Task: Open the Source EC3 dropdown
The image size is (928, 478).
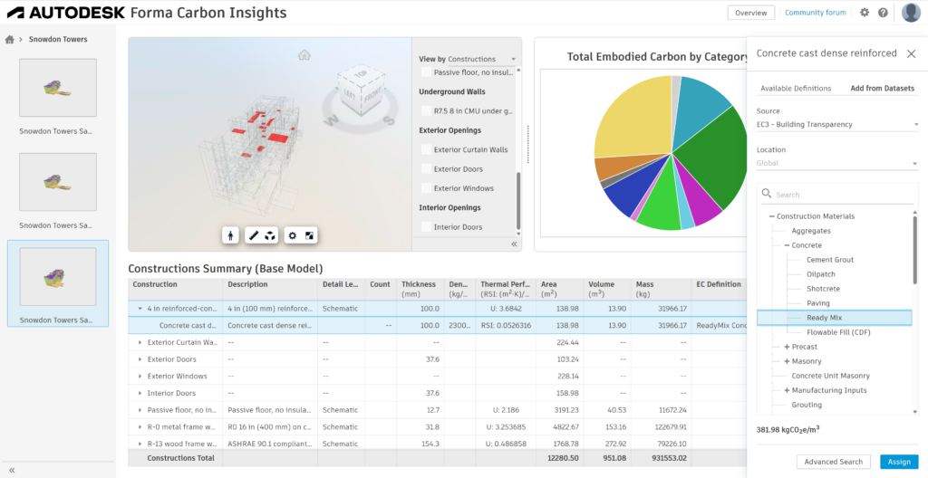Action: 837,125
